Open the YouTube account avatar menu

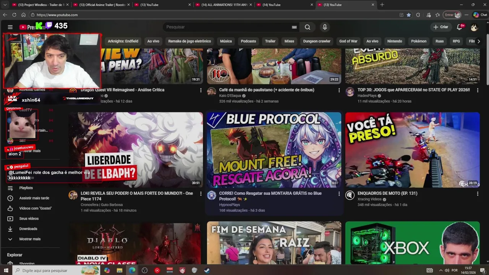474,27
